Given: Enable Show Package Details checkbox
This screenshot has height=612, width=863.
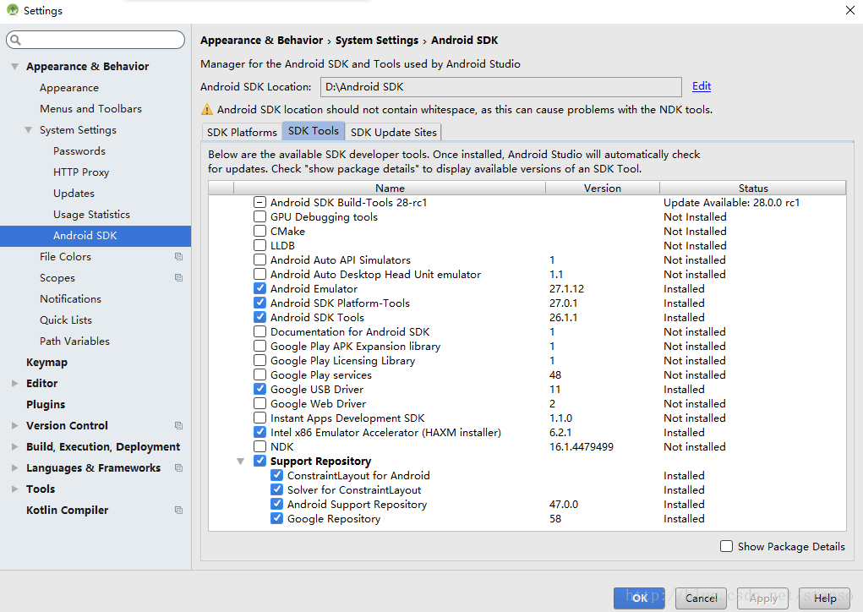Looking at the screenshot, I should [x=727, y=546].
